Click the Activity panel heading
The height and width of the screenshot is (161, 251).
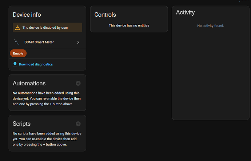click(186, 12)
